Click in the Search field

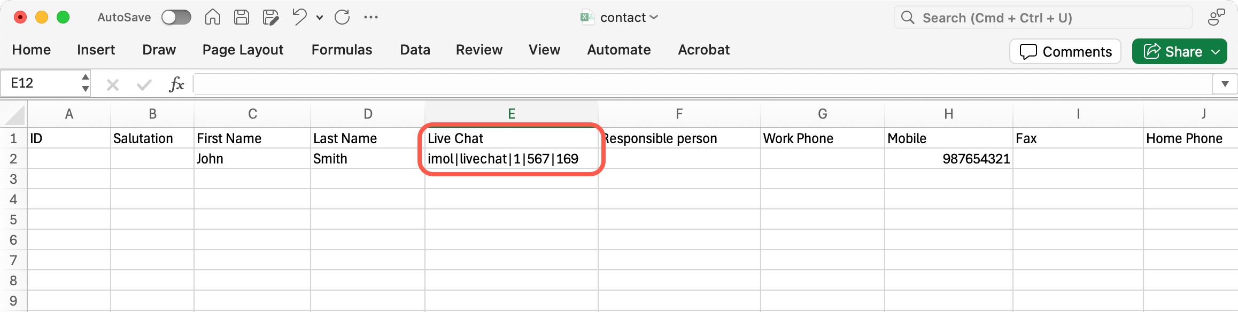coord(1042,18)
